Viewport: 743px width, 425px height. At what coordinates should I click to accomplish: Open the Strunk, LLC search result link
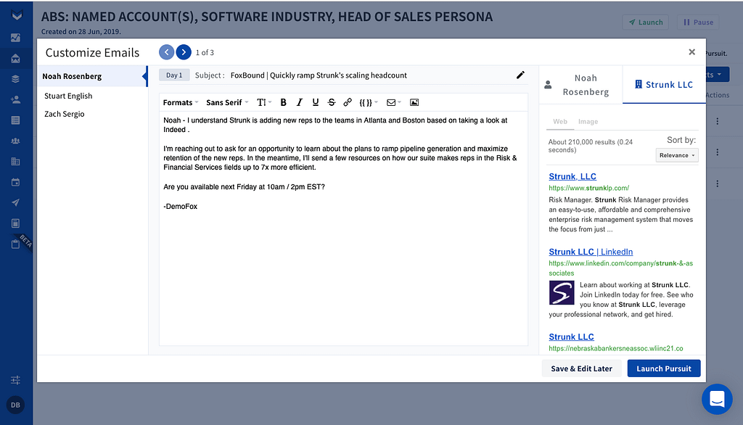572,176
